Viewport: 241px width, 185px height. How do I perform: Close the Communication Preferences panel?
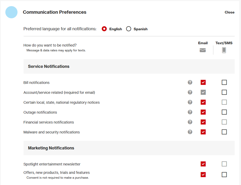click(x=229, y=12)
